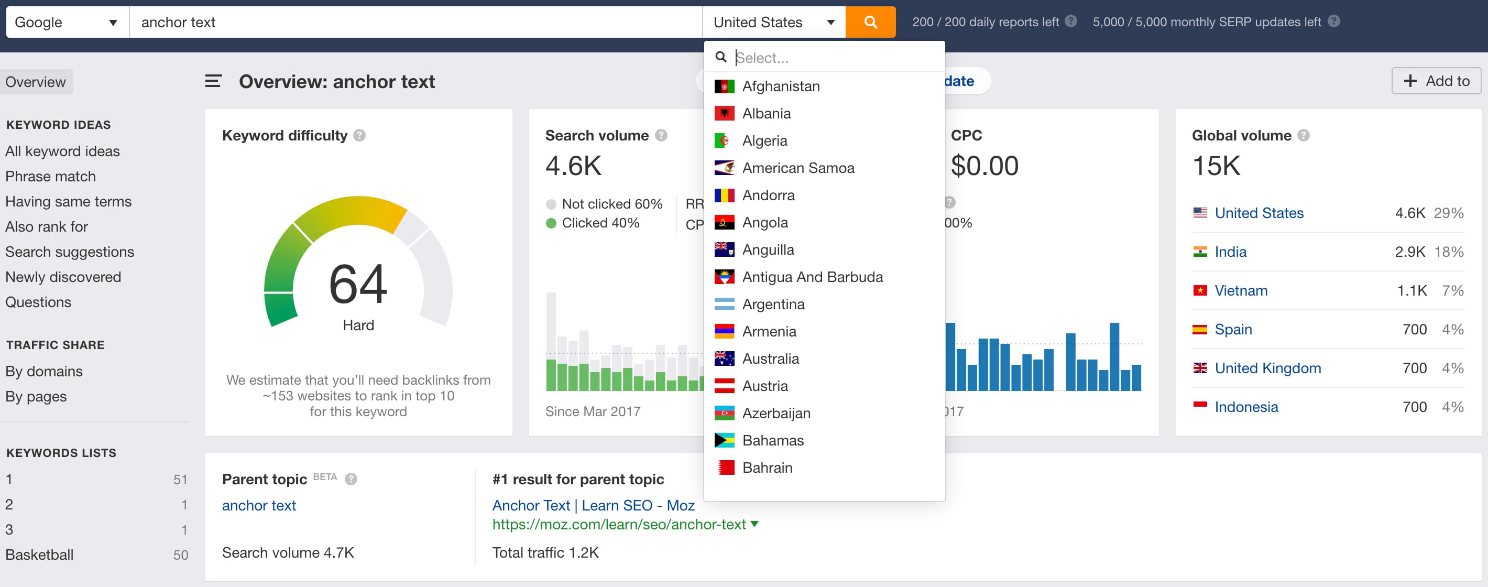Open the Google search engine dropdown
Viewport: 1488px width, 587px height.
click(x=65, y=22)
